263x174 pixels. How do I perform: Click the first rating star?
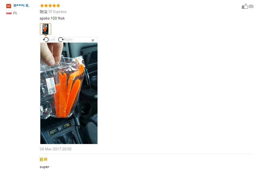pyautogui.click(x=42, y=6)
